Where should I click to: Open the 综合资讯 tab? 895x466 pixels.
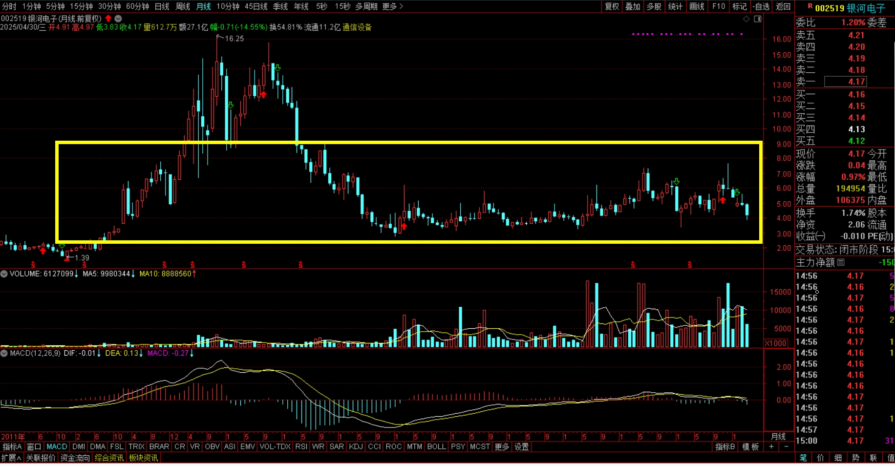coord(109,458)
